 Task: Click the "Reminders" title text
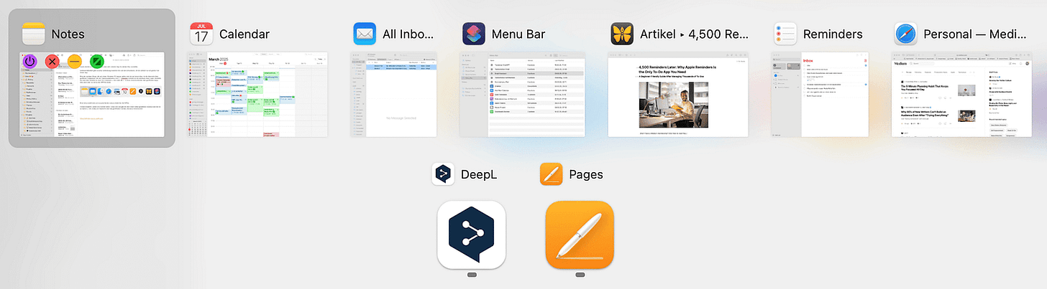tap(833, 34)
